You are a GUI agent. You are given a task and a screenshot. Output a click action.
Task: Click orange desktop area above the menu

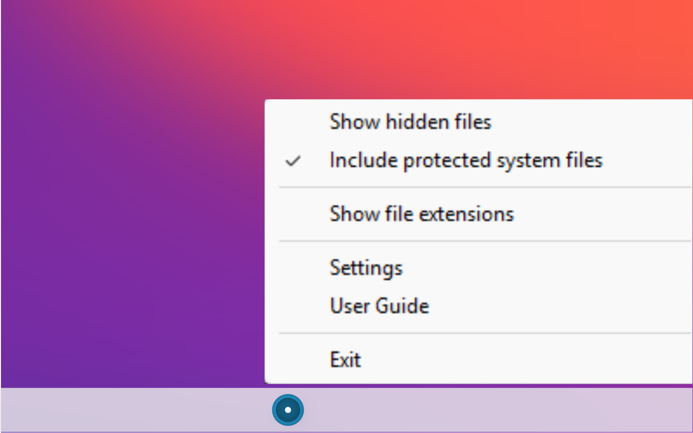[x=481, y=48]
